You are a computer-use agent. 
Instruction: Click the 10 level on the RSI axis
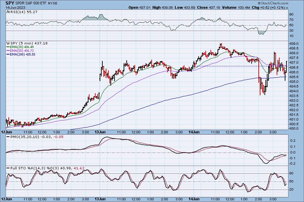291,36
